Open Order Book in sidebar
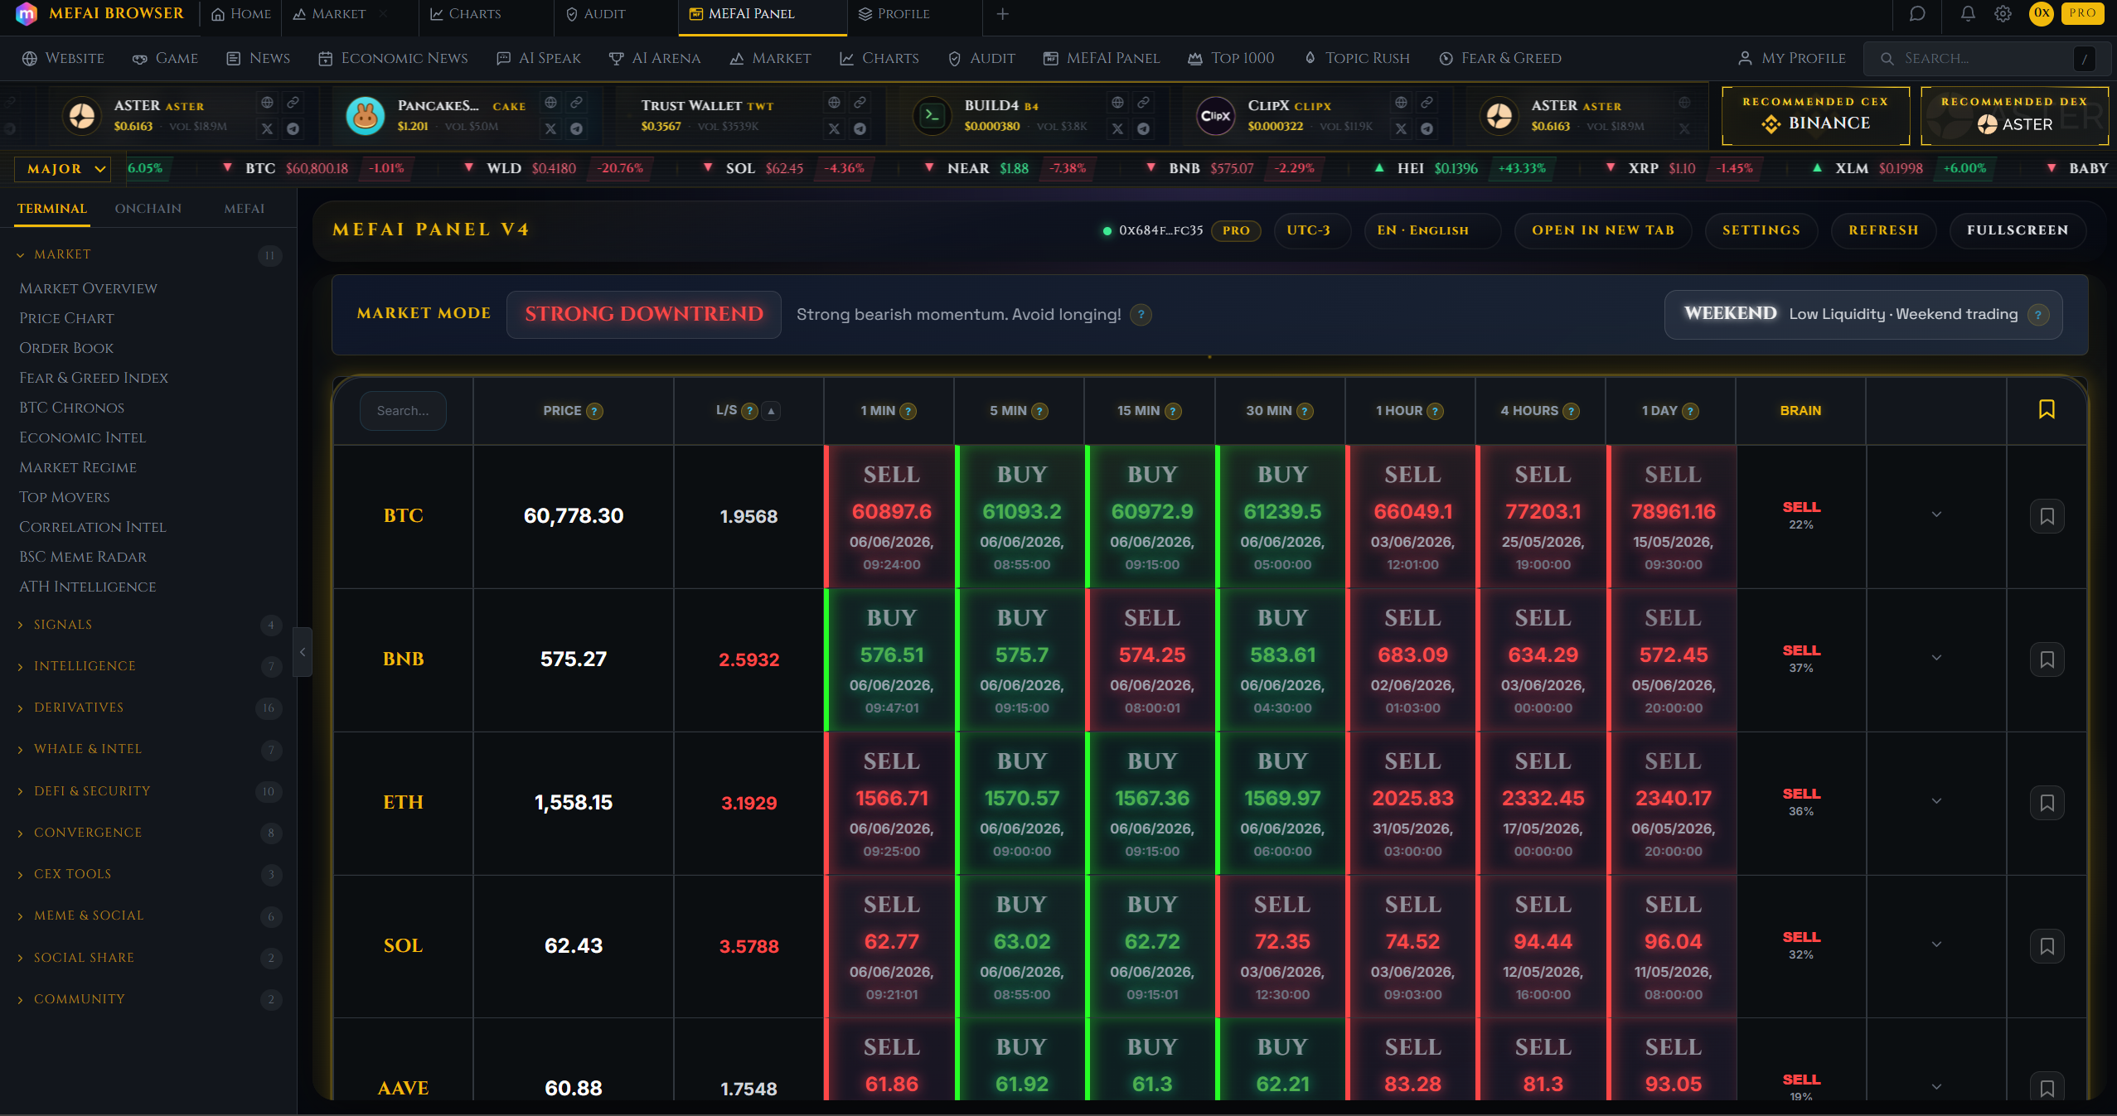This screenshot has height=1116, width=2117. pos(66,348)
